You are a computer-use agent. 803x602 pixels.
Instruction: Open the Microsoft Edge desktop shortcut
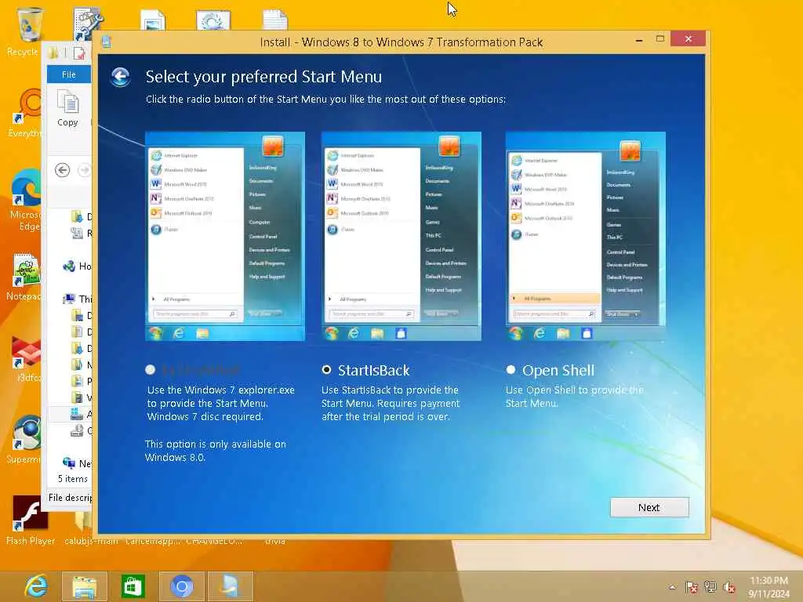(26, 200)
